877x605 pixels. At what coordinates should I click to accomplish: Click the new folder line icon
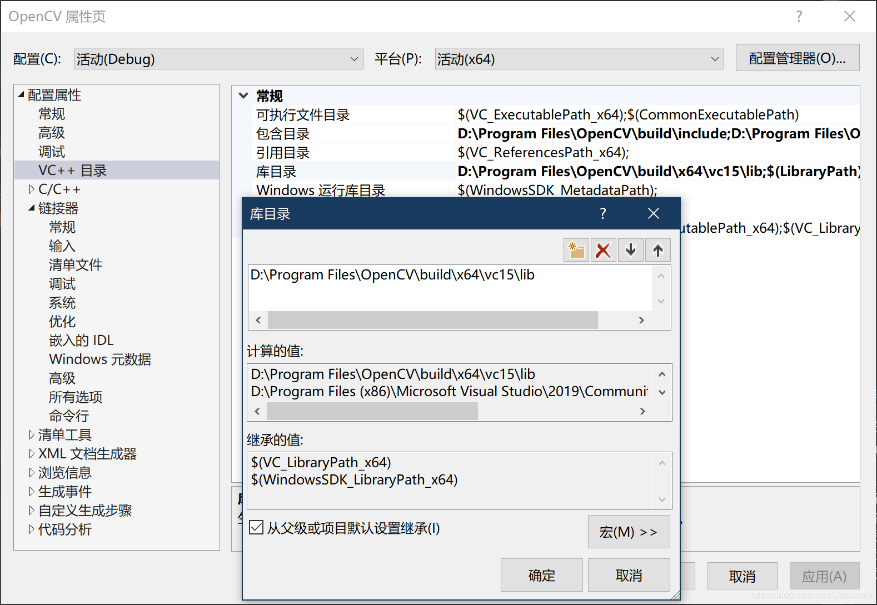point(576,250)
